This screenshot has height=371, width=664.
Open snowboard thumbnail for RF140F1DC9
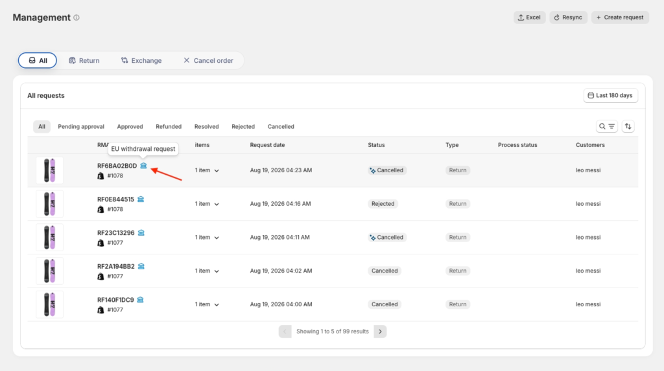(49, 304)
